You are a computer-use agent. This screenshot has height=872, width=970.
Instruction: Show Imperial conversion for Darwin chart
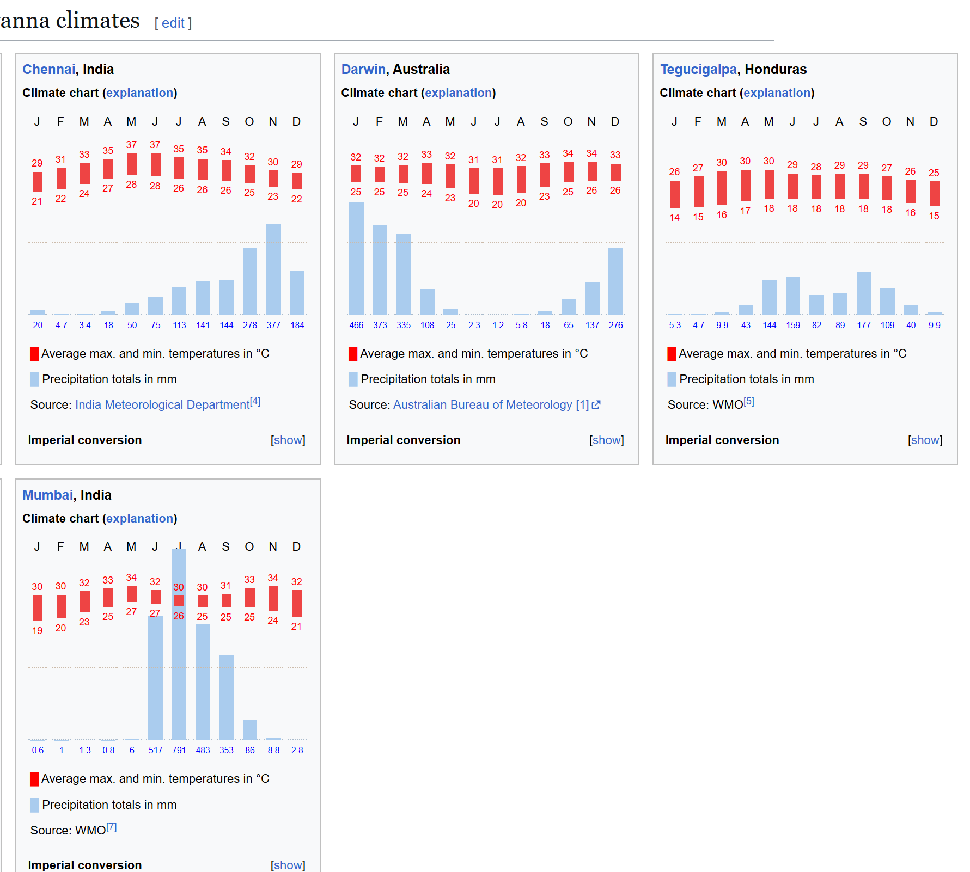coord(606,440)
